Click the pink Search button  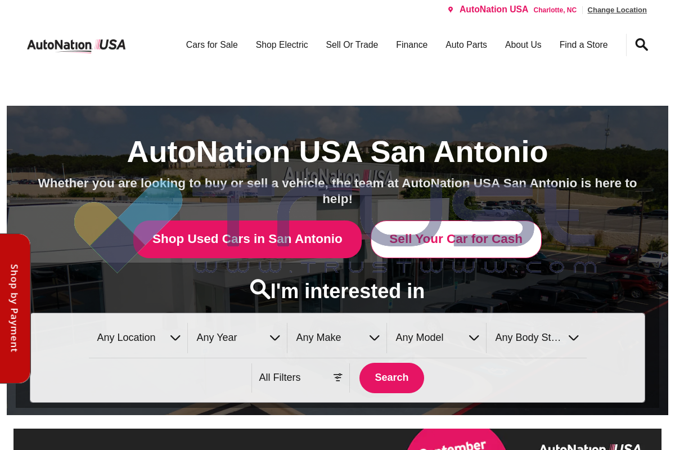pos(391,378)
